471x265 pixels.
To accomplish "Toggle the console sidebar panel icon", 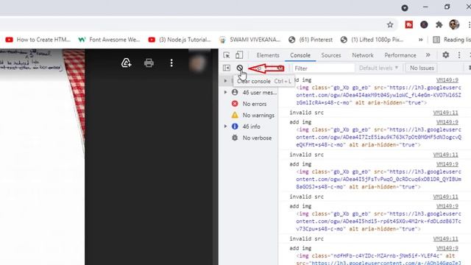I will (227, 68).
